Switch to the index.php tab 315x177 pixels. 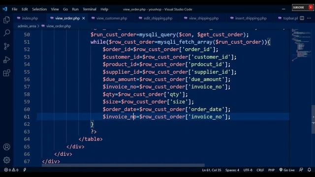coord(30,18)
